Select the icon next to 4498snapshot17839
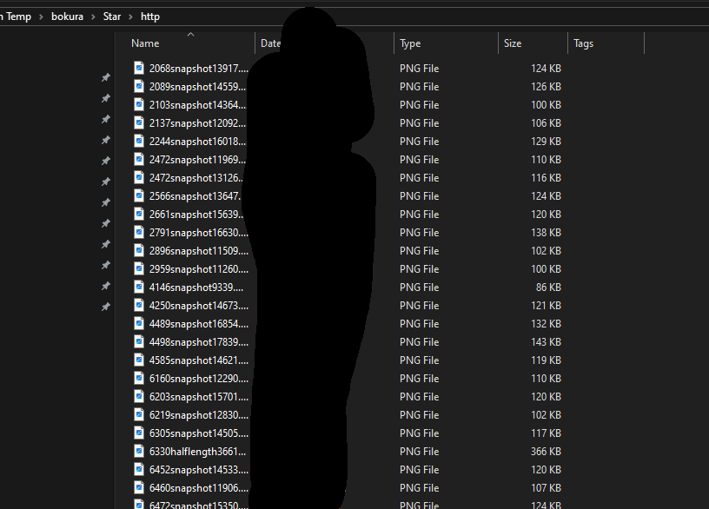Viewport: 709px width, 509px height. (139, 341)
